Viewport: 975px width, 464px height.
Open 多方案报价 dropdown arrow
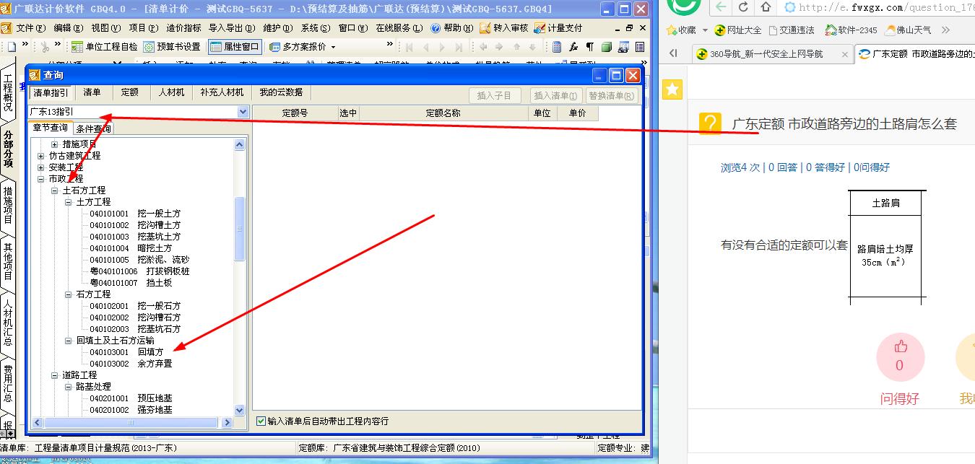pos(333,47)
